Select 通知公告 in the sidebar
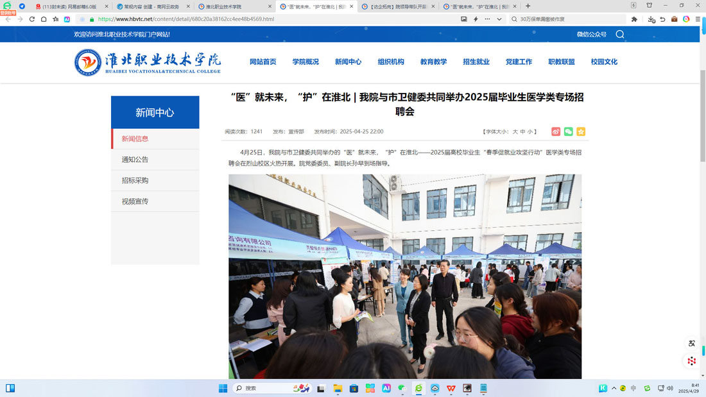This screenshot has height=397, width=706. coord(155,159)
